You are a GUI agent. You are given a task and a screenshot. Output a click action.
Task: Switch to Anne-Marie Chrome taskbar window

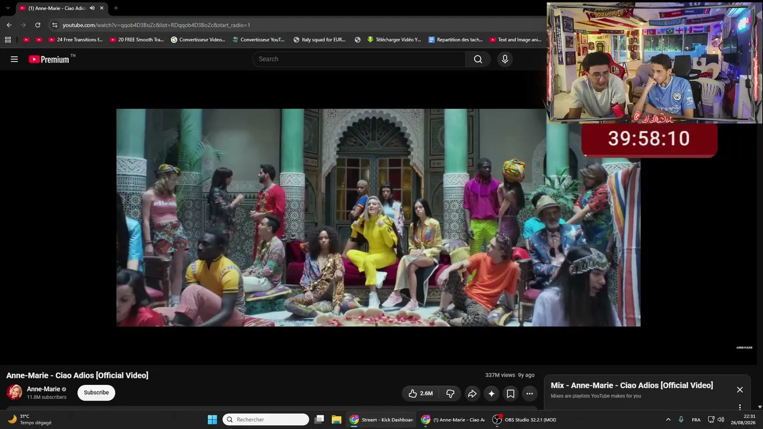(x=453, y=419)
